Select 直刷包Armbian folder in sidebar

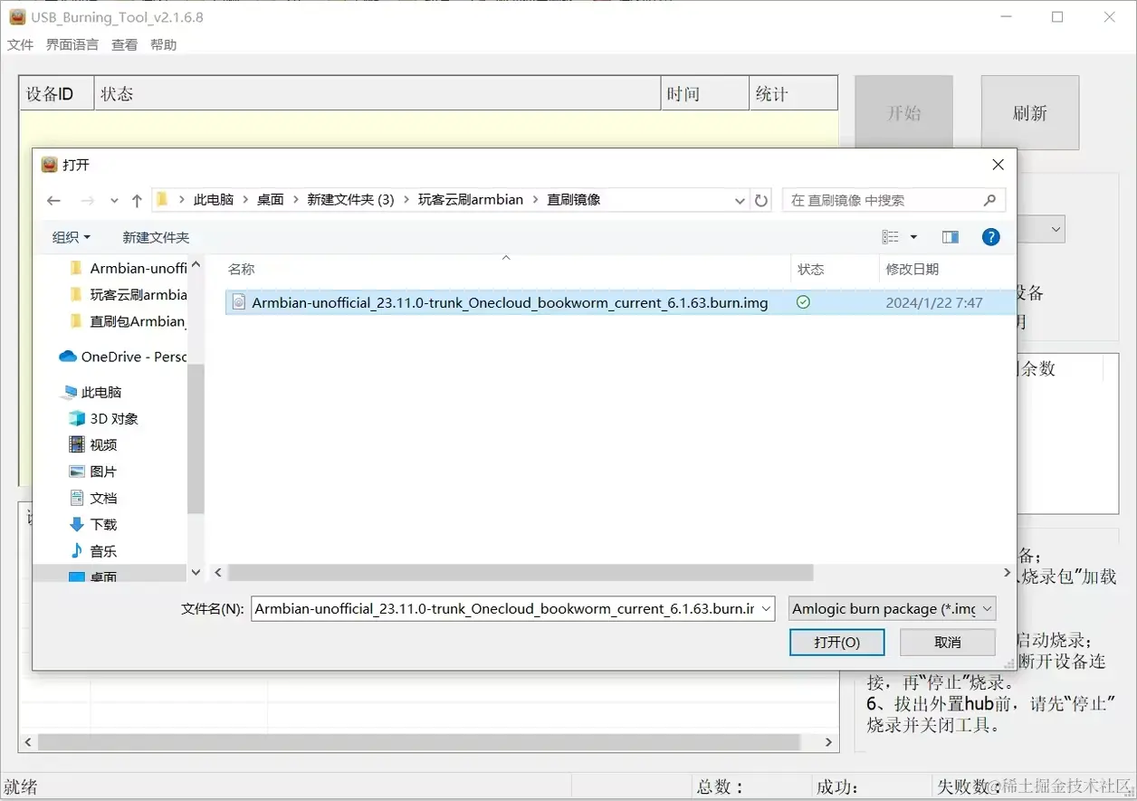point(128,321)
